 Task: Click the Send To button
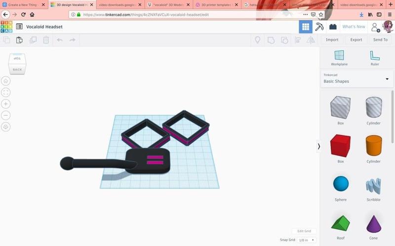[380, 40]
